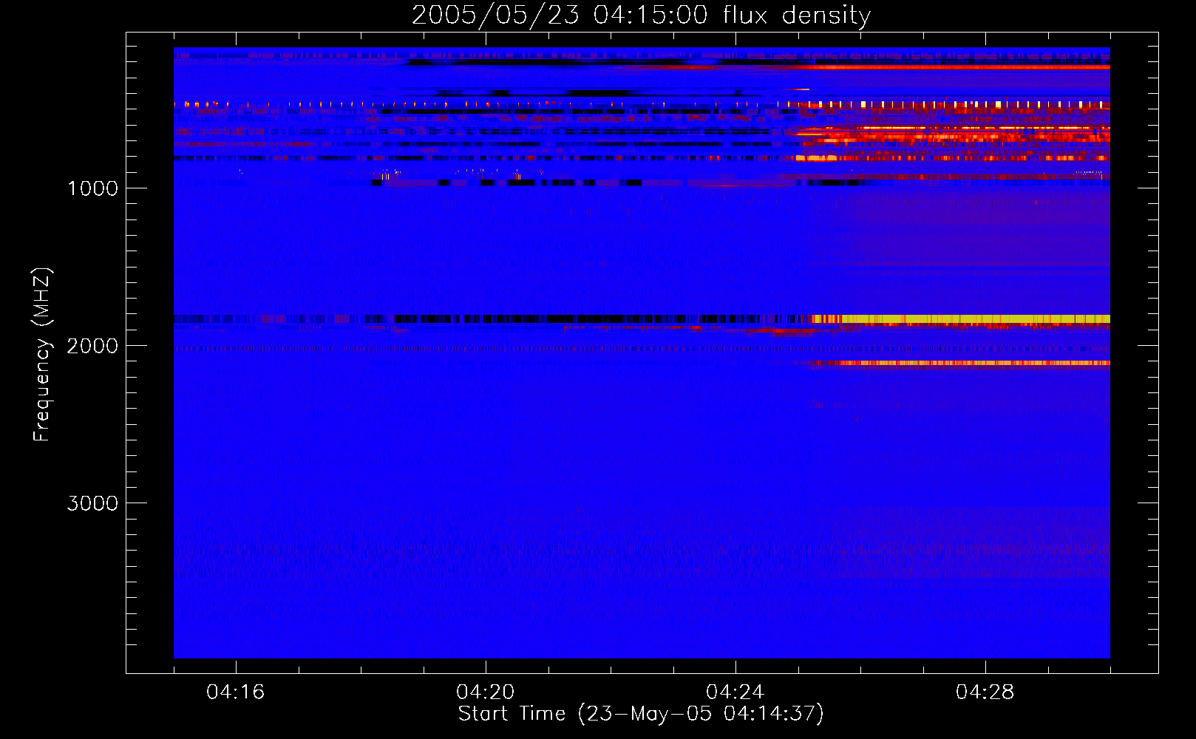
Task: Click the 'Start Time (23-May-05 04:14:37)' label
Action: click(x=641, y=714)
